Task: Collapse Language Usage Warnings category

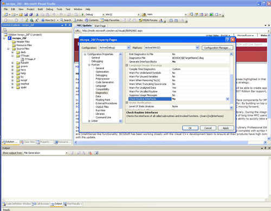Action: tap(127, 65)
